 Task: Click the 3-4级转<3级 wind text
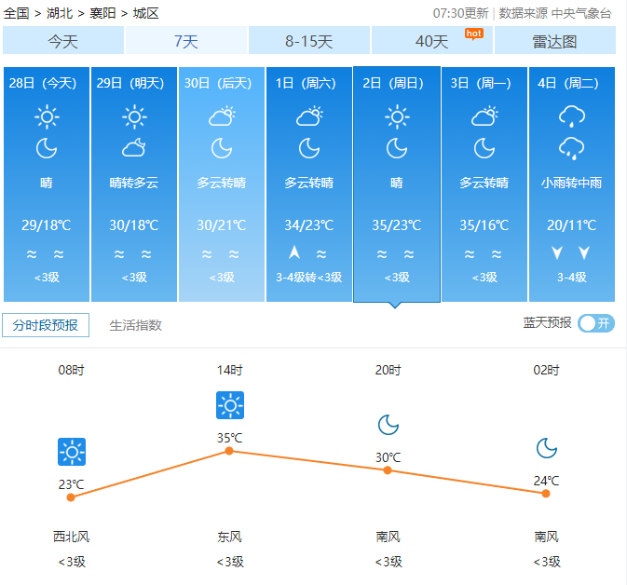309,277
